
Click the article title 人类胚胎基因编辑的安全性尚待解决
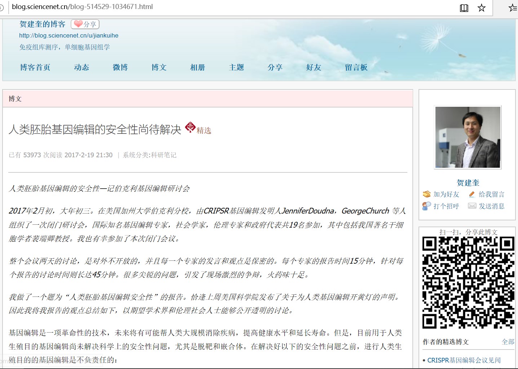click(95, 129)
